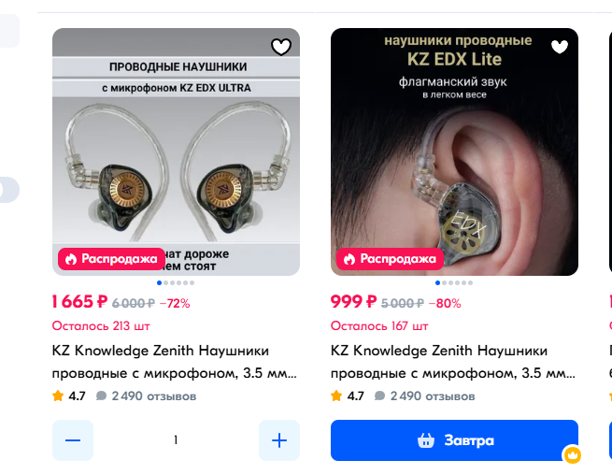Click the Распродажа badge on EDX Lite
Viewport: 612px width, 475px height.
[390, 259]
